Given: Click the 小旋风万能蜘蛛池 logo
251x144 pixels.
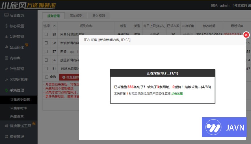Looking at the screenshot, I should [28, 5].
